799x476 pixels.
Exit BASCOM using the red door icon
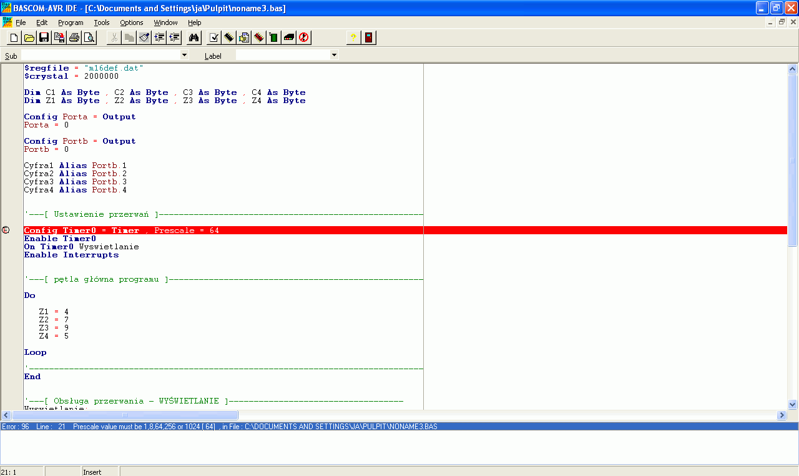click(x=369, y=38)
